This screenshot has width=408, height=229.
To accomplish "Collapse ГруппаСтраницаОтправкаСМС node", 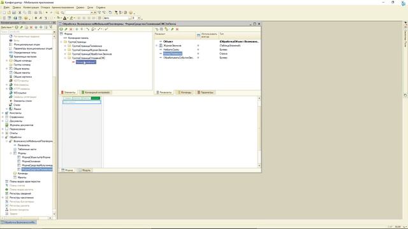I will (x=65, y=58).
